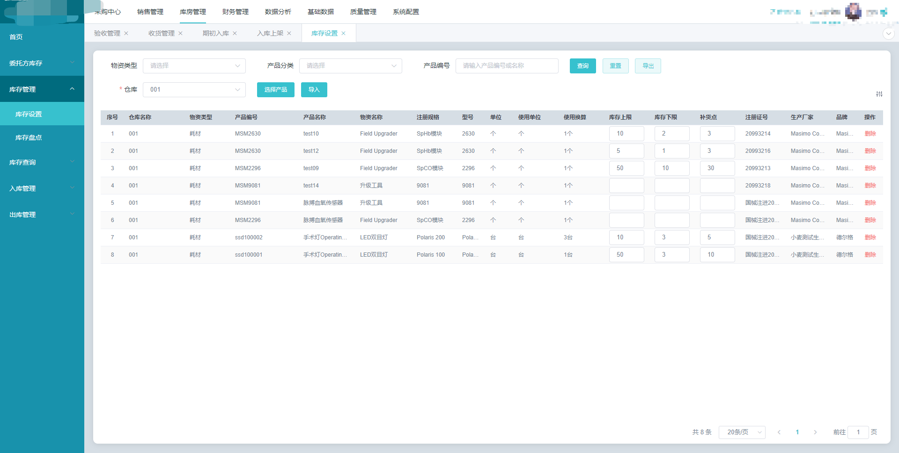Screen dimensions: 899x453
Task: Edit 补货点 field for ssd100001 row
Action: (717, 255)
